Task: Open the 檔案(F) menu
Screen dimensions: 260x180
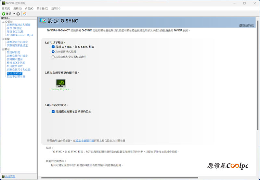Action: 6,8
